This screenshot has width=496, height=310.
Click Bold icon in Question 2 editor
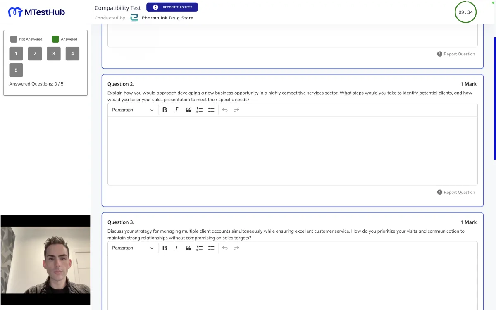point(165,110)
